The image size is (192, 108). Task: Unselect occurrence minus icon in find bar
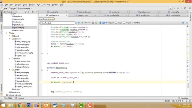point(89,23)
